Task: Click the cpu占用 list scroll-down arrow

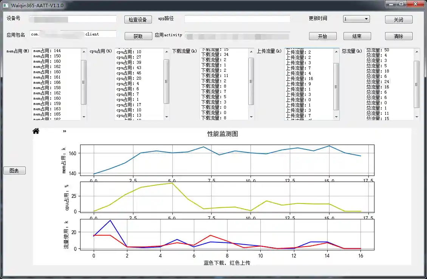Action: click(x=167, y=117)
